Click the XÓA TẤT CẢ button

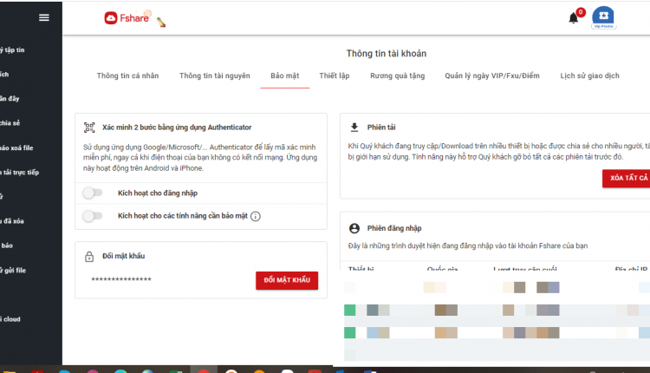(626, 178)
